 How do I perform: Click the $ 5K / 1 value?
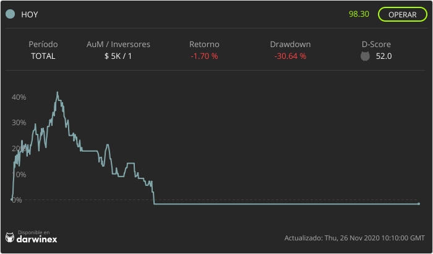(x=118, y=56)
